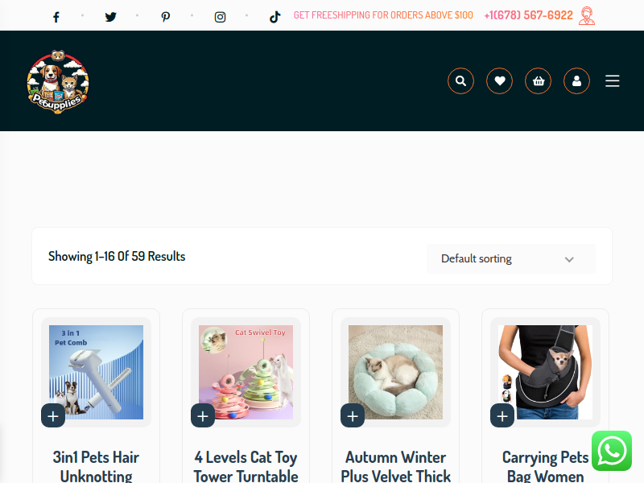
Task: Open the hamburger navigation menu
Action: (x=613, y=80)
